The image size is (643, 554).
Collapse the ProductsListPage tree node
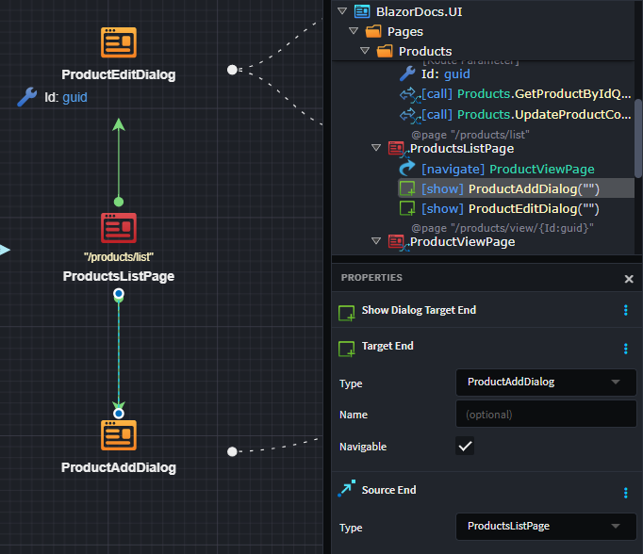(x=376, y=148)
